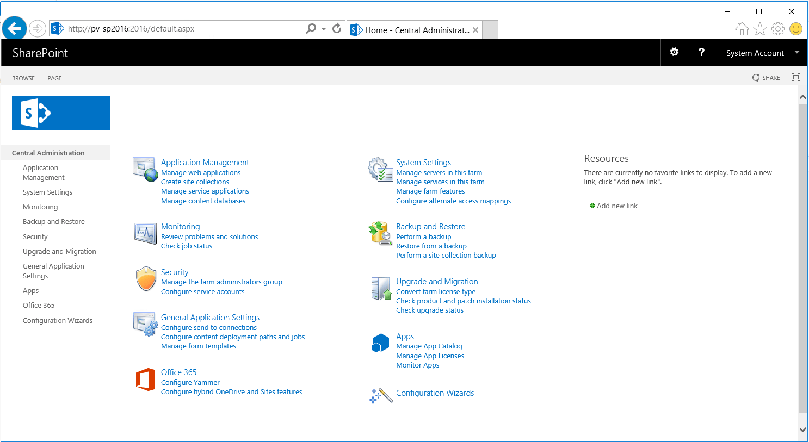
Task: Click the Security shield icon
Action: tap(146, 279)
